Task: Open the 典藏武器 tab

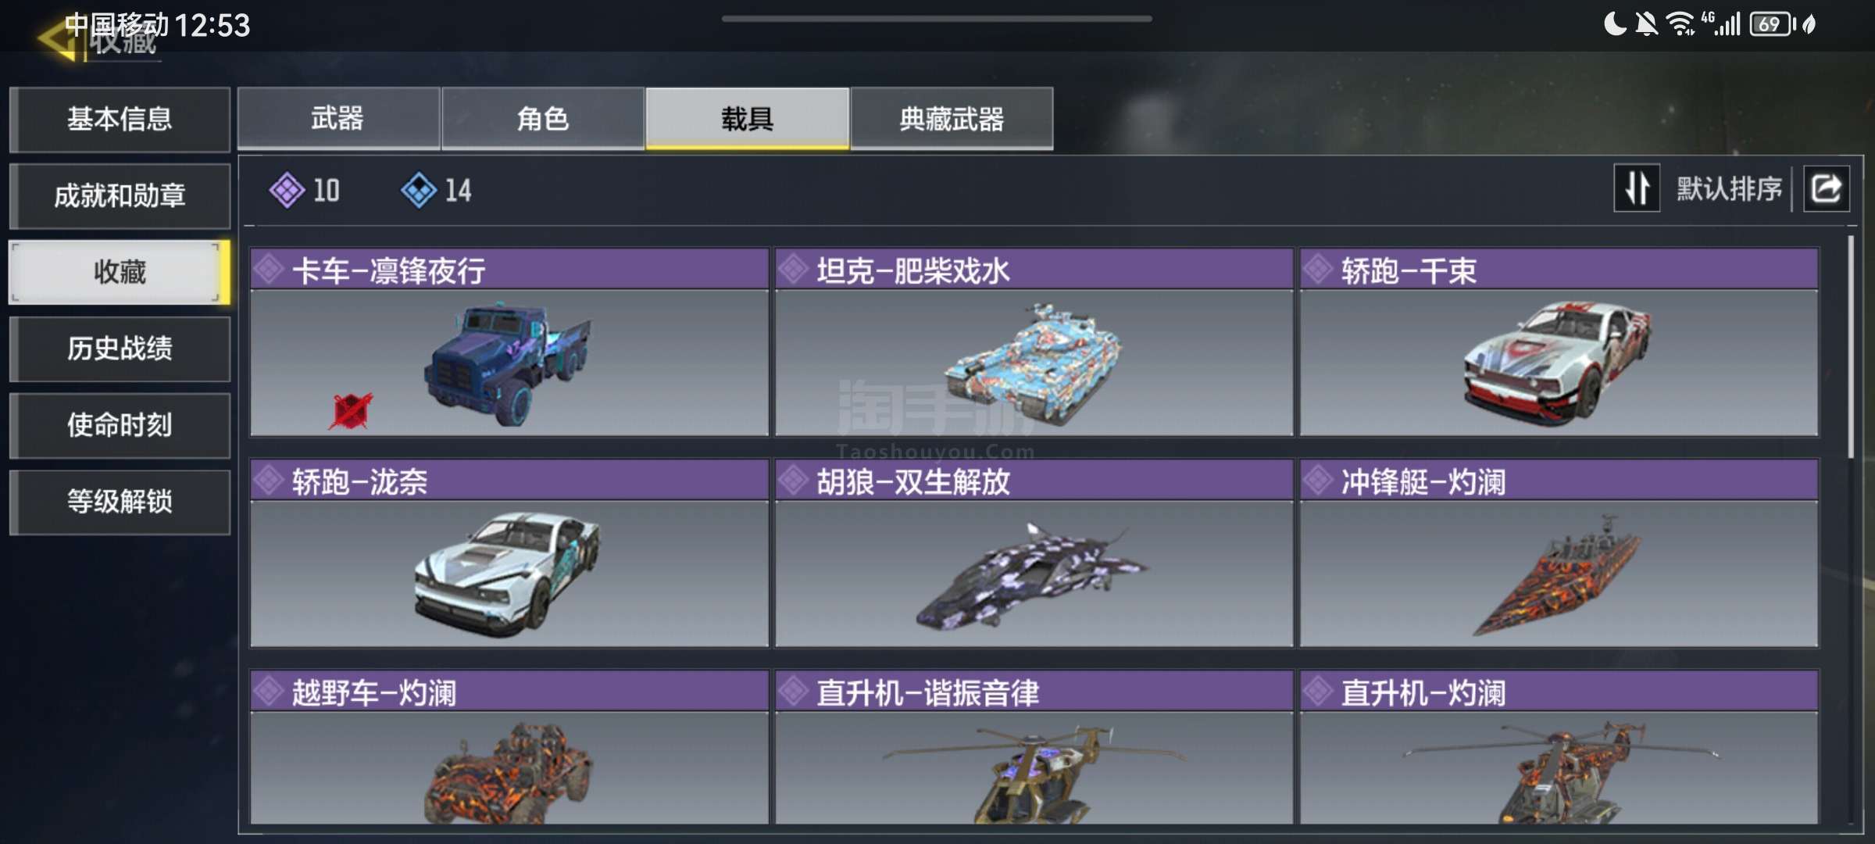Action: point(952,118)
